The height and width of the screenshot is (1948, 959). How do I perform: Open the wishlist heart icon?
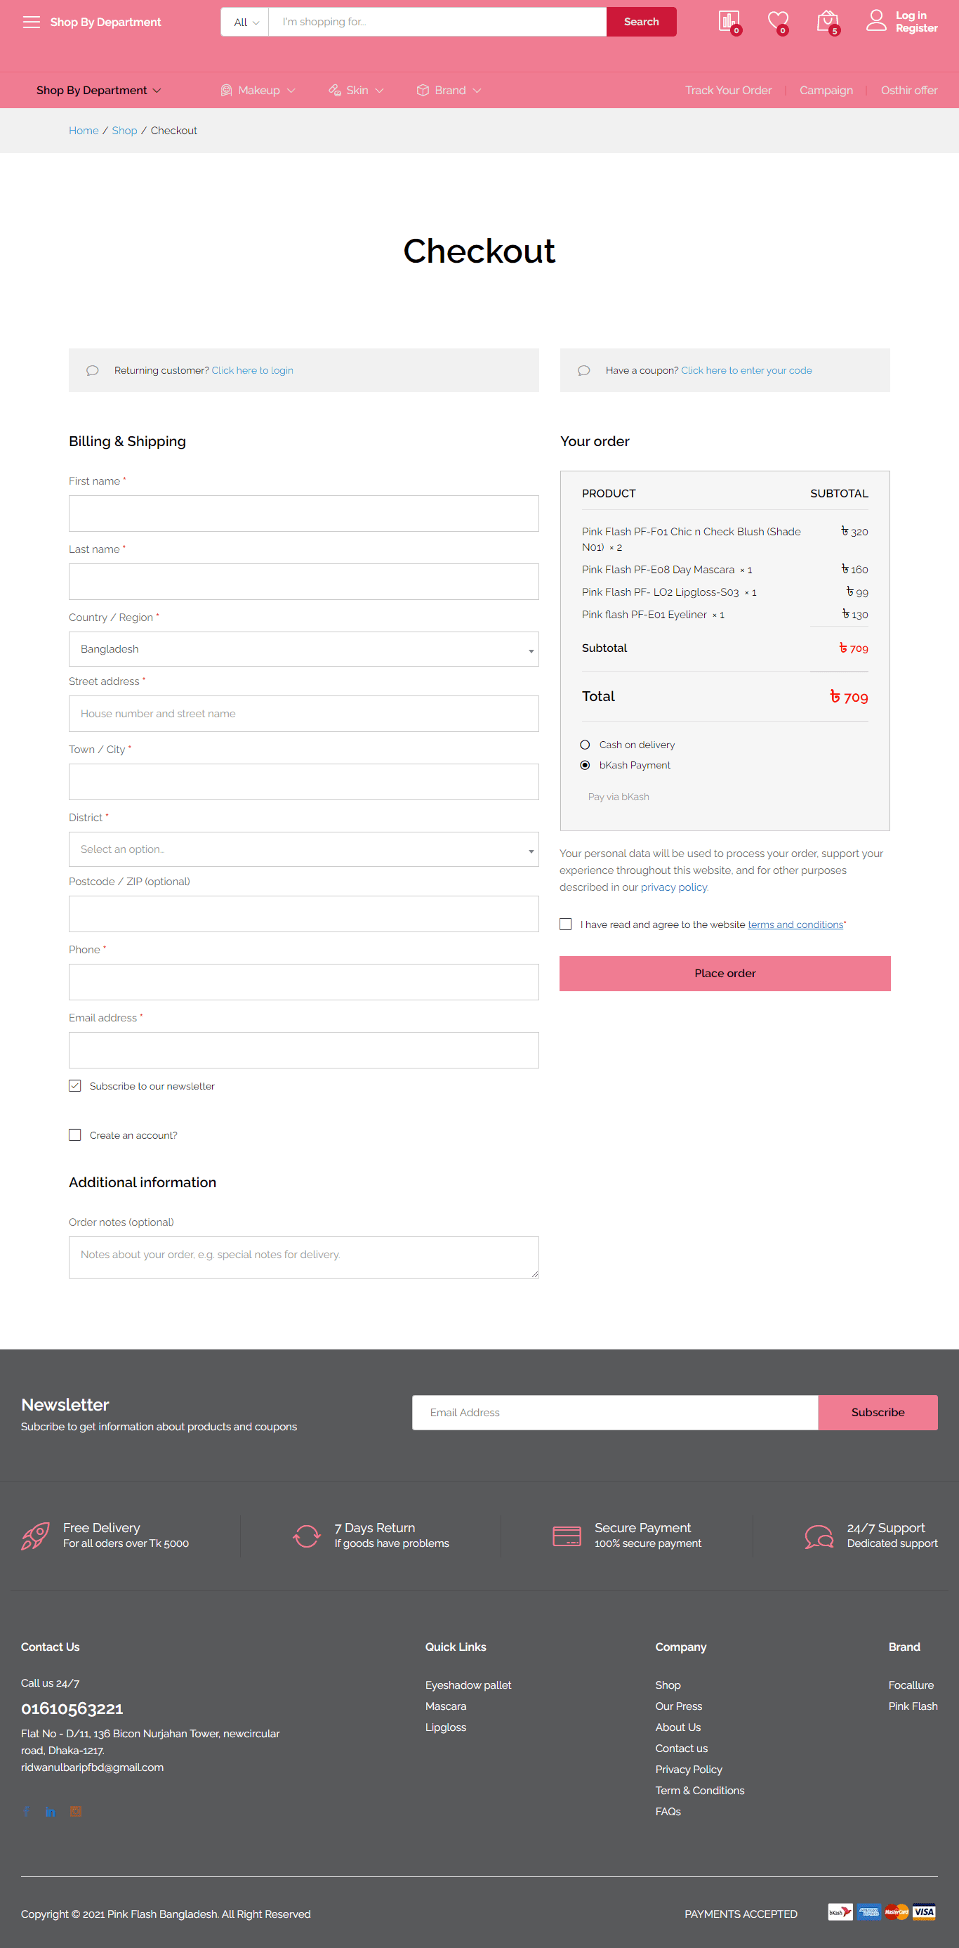tap(778, 21)
